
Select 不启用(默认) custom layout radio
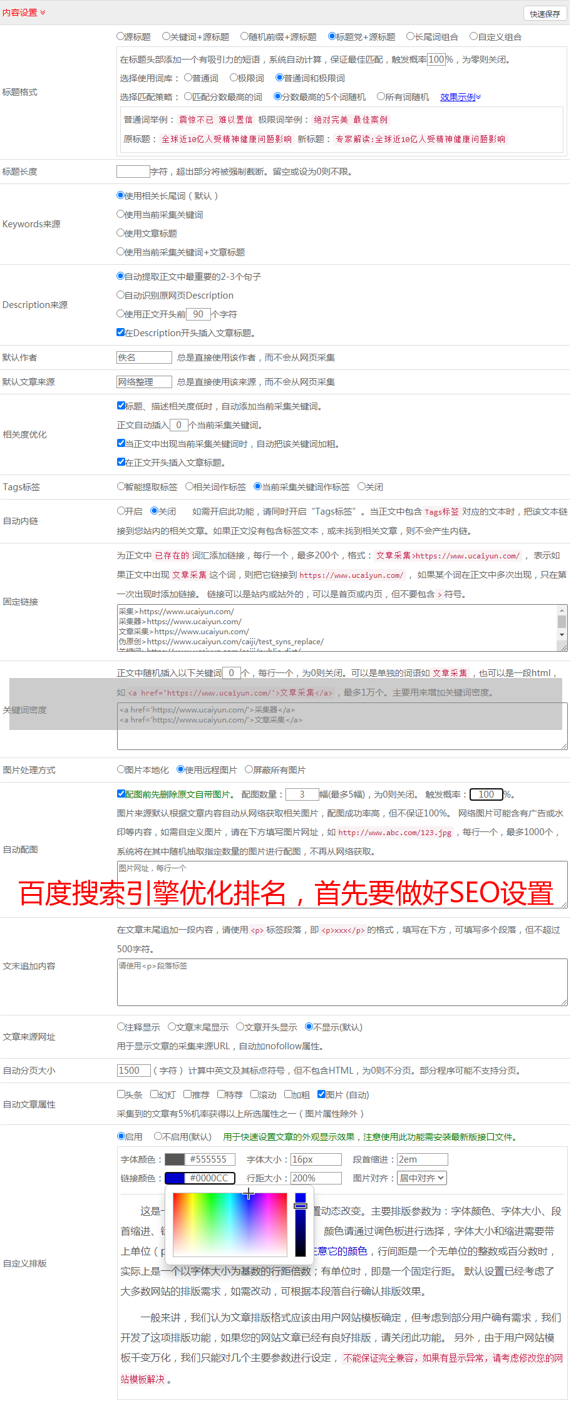tap(158, 1136)
